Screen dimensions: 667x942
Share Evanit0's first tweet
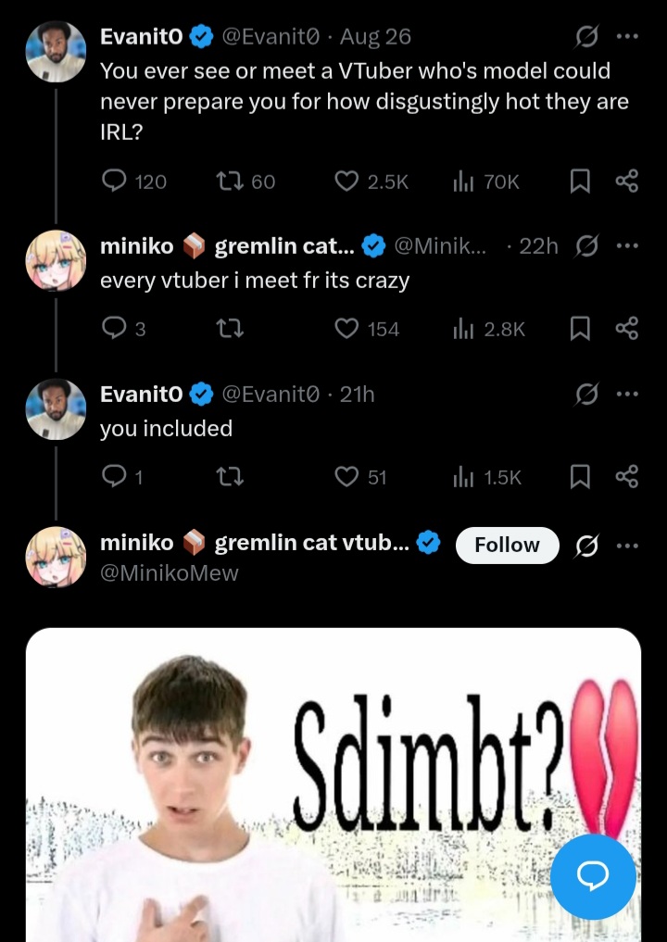(627, 182)
